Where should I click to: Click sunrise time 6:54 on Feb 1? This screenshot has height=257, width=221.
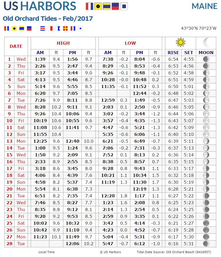(x=173, y=59)
